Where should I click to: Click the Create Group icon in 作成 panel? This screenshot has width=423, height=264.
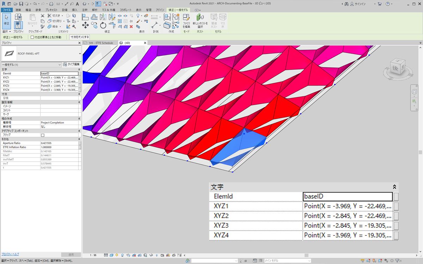(176, 16)
